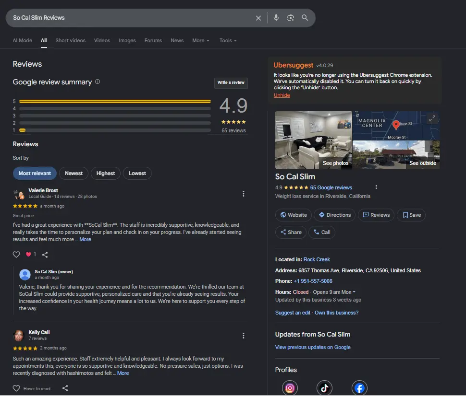The width and height of the screenshot is (466, 396).
Task: Open the So Cal Slim Facebook profile
Action: pyautogui.click(x=360, y=388)
